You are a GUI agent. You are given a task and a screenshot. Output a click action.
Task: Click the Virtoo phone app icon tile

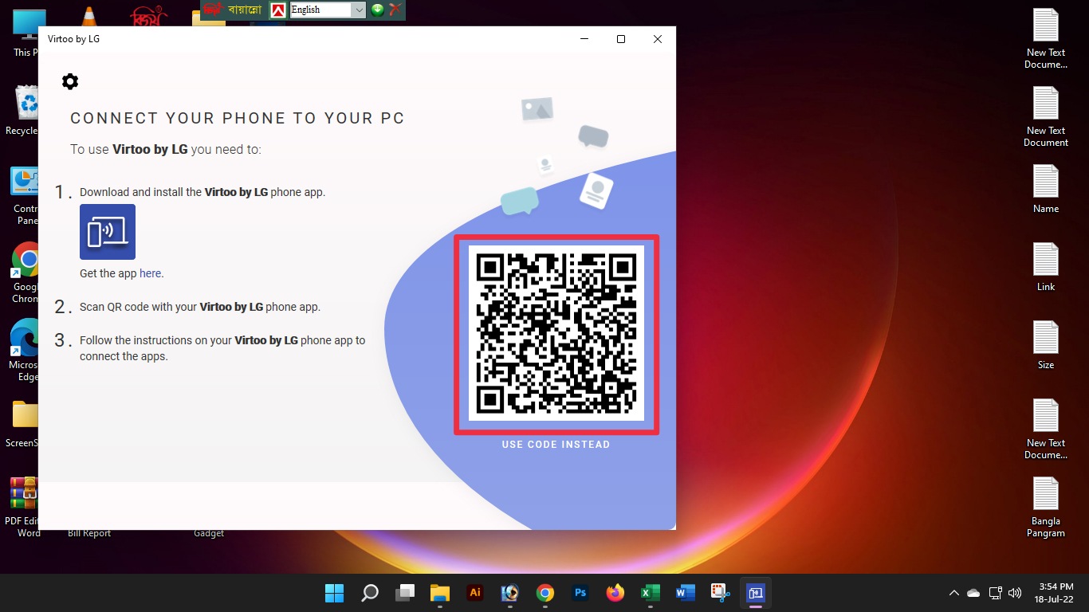[108, 232]
